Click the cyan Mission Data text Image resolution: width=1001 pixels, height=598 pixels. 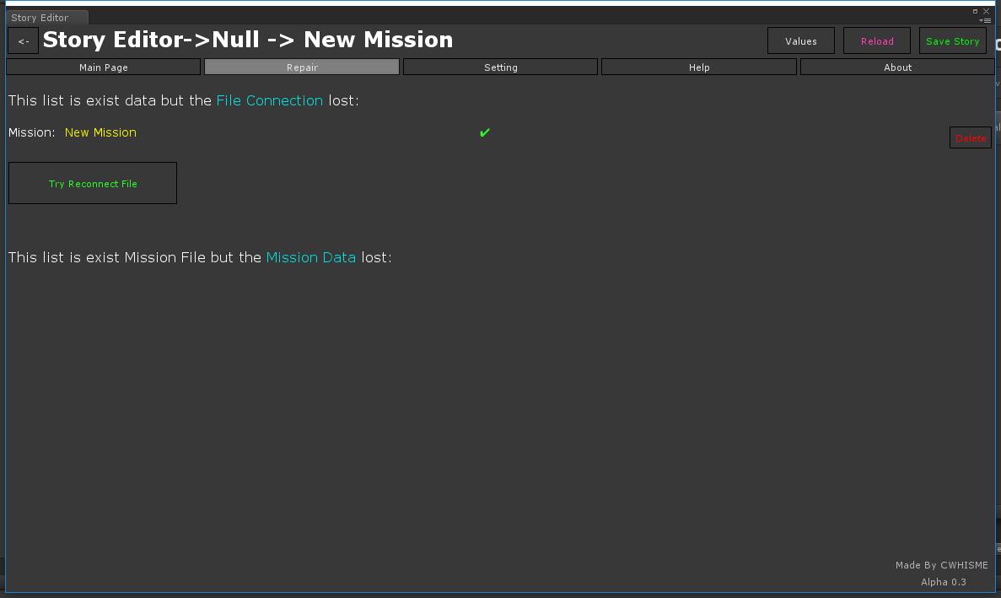click(x=310, y=257)
